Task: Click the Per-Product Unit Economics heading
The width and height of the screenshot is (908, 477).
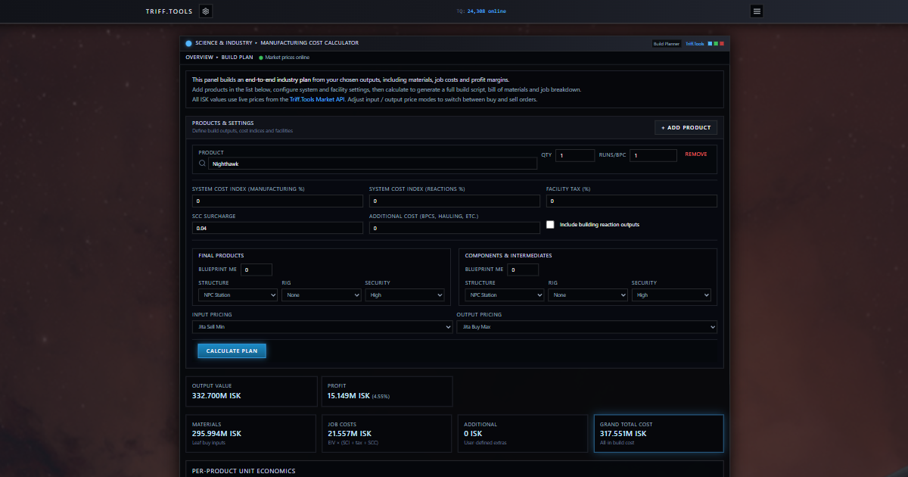Action: [x=244, y=471]
